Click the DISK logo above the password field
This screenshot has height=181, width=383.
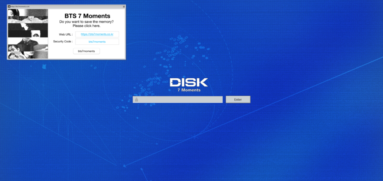coord(189,82)
